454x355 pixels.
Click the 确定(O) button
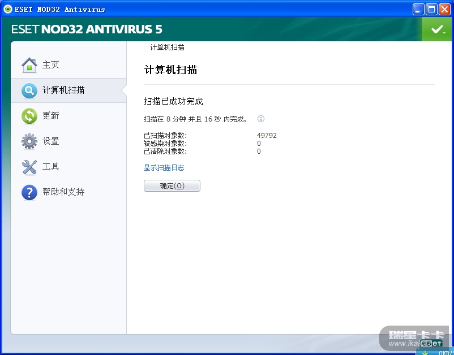point(172,185)
